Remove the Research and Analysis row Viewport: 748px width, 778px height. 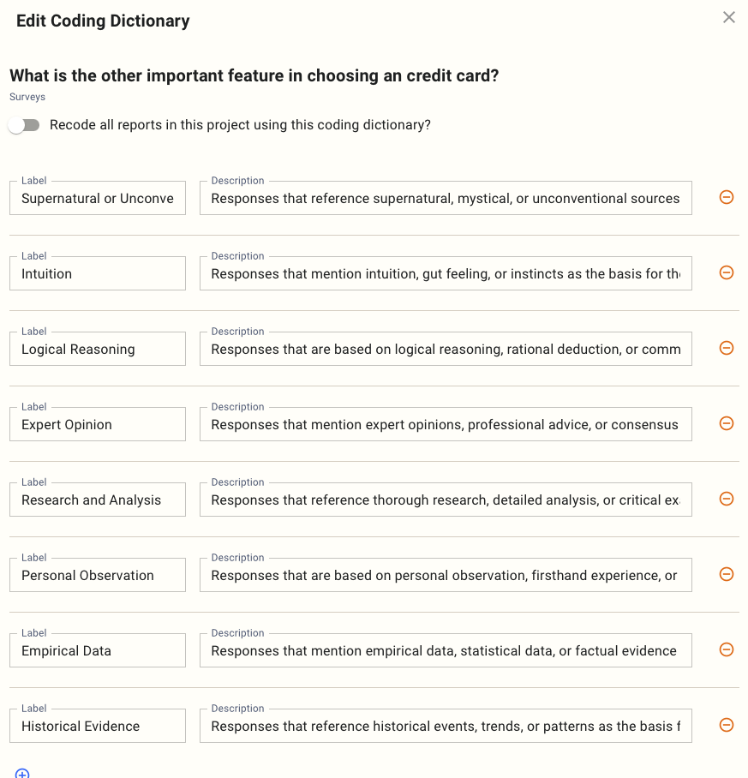click(726, 499)
